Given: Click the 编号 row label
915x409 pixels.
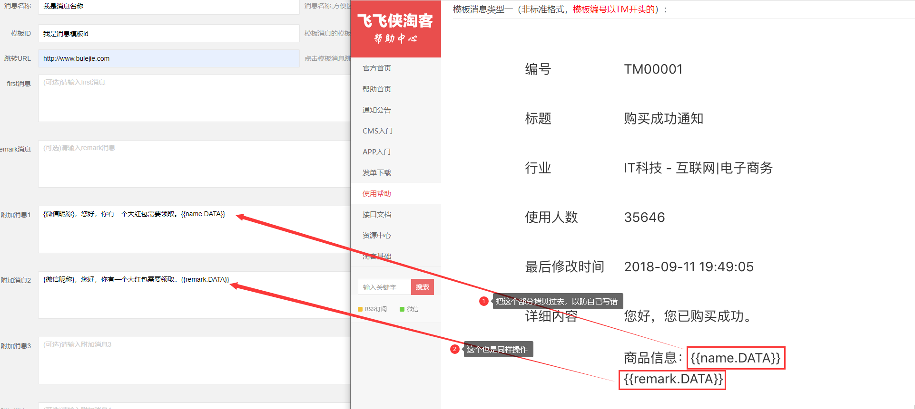Looking at the screenshot, I should coord(538,69).
